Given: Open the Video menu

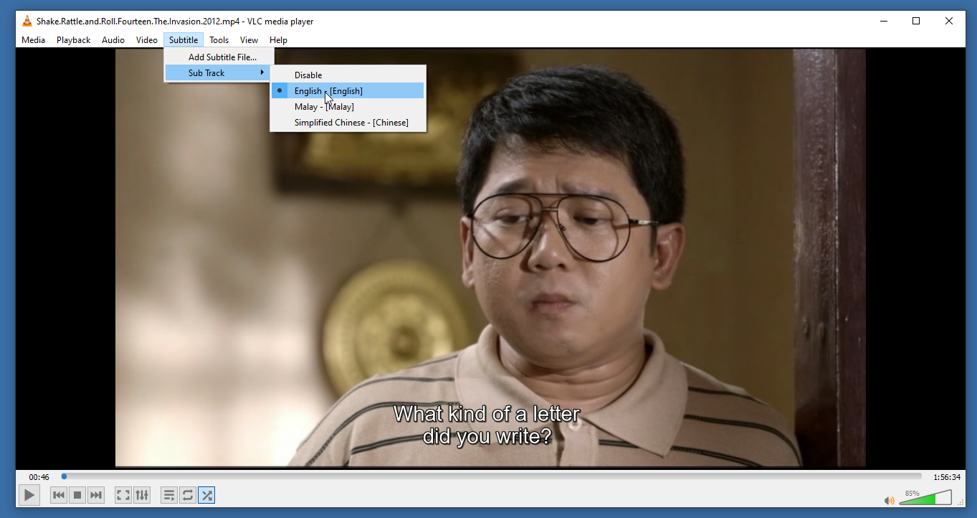Looking at the screenshot, I should tap(147, 40).
